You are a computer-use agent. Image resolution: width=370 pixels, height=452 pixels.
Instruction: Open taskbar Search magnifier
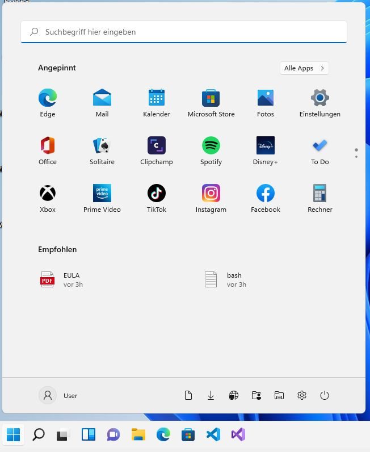tap(39, 434)
